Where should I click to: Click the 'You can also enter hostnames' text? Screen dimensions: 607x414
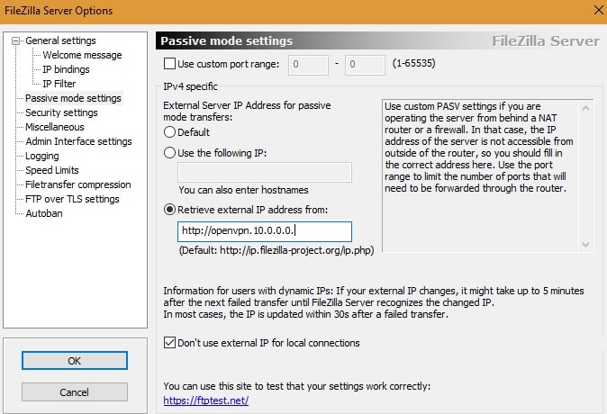(243, 190)
